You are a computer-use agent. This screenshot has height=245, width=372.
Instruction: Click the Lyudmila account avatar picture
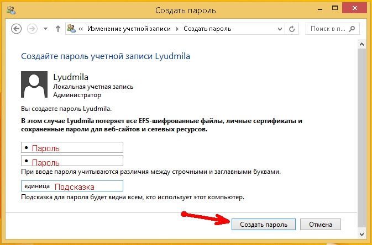pos(34,84)
